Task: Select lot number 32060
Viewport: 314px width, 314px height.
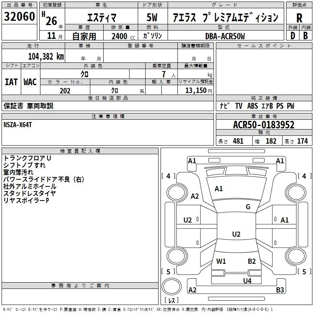Action: coord(19,16)
